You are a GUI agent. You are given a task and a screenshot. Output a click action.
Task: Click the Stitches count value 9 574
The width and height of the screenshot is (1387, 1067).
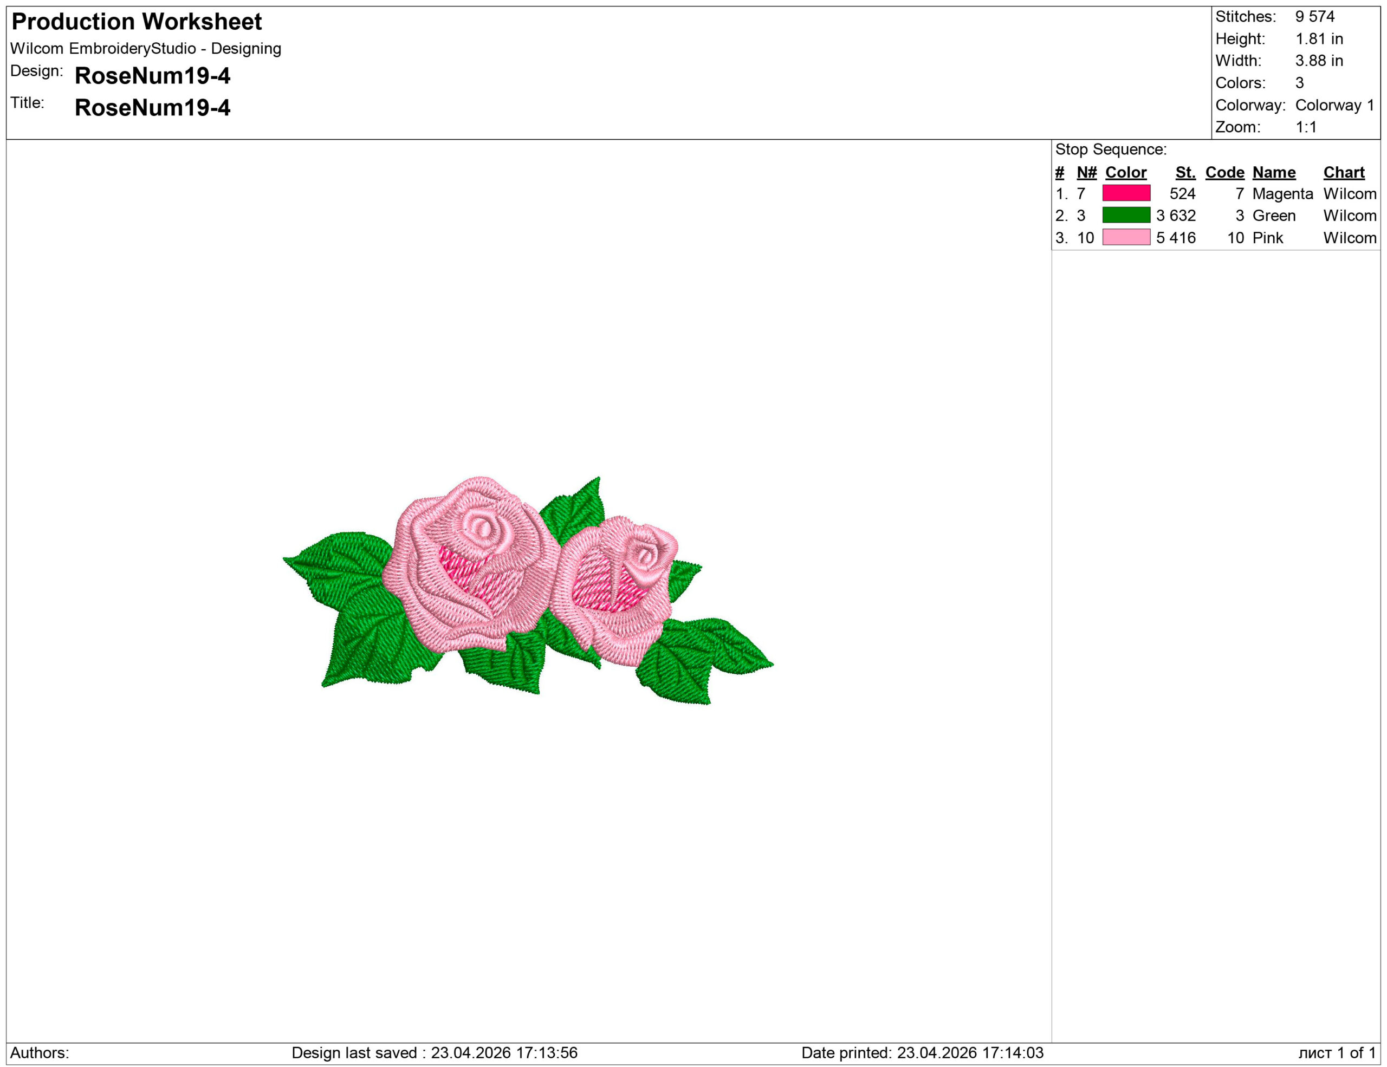1314,16
